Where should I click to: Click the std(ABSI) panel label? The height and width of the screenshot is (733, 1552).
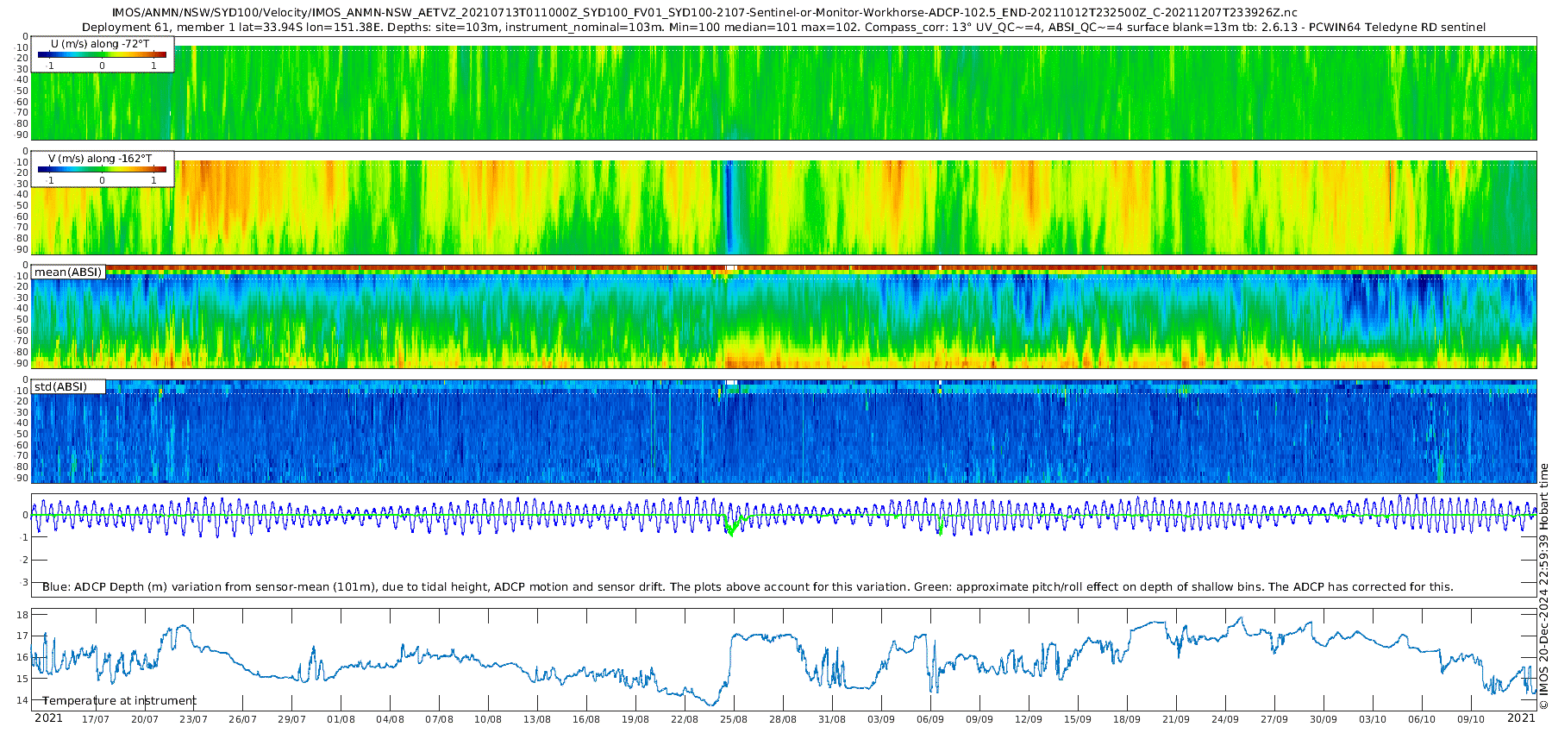[x=60, y=387]
